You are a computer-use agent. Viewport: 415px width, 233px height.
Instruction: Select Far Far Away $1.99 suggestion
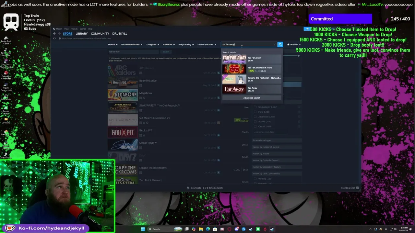point(252,59)
